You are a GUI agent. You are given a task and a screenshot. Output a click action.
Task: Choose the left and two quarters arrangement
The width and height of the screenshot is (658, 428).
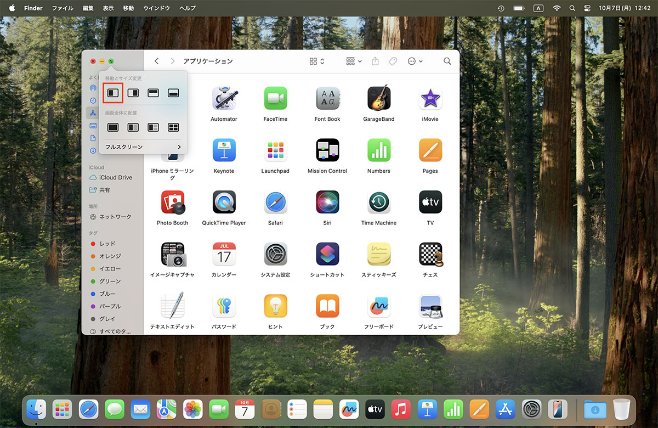(154, 127)
